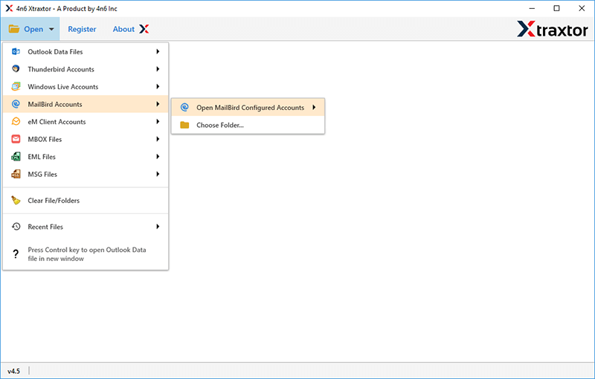The image size is (595, 379).
Task: Select eM Client Accounts menu entry
Action: coord(86,121)
